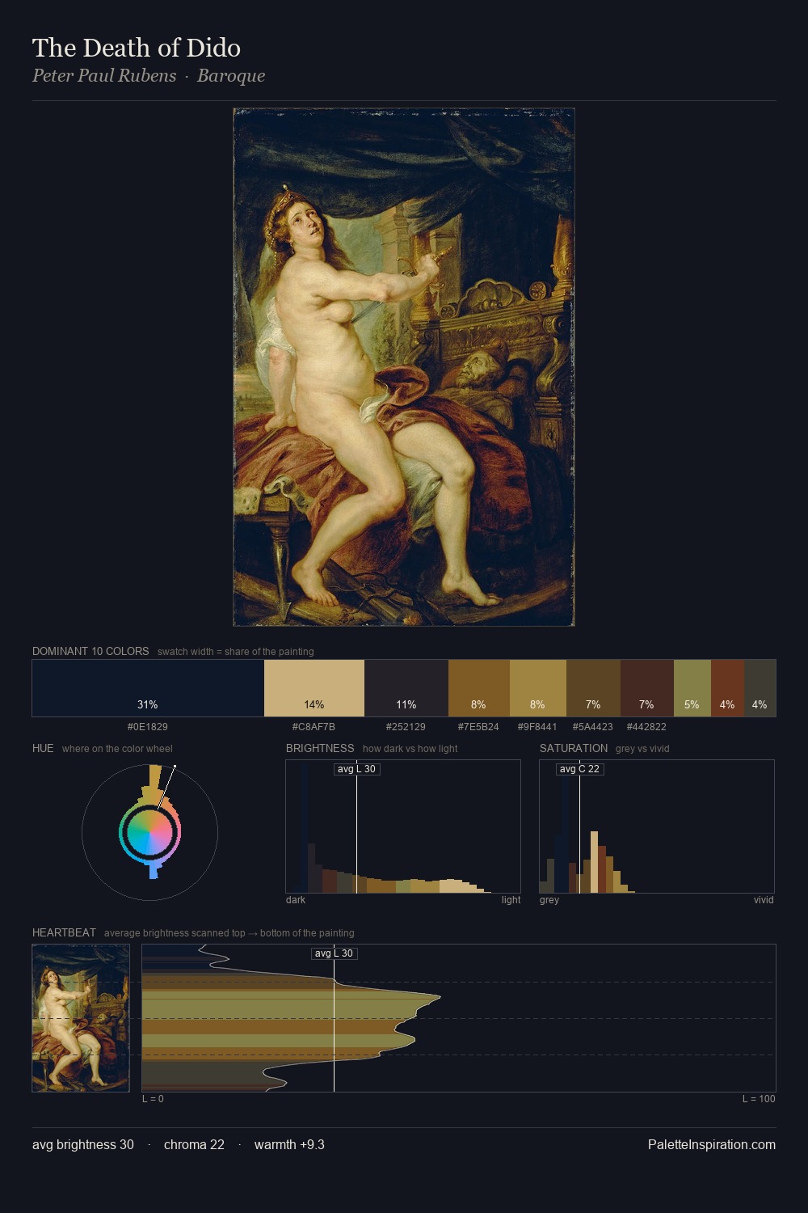
Task: Click the BRIGHTNESS section heading
Action: pyautogui.click(x=320, y=748)
